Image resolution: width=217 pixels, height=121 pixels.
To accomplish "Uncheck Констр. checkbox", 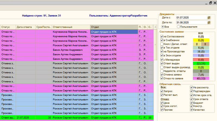I will (192, 106).
